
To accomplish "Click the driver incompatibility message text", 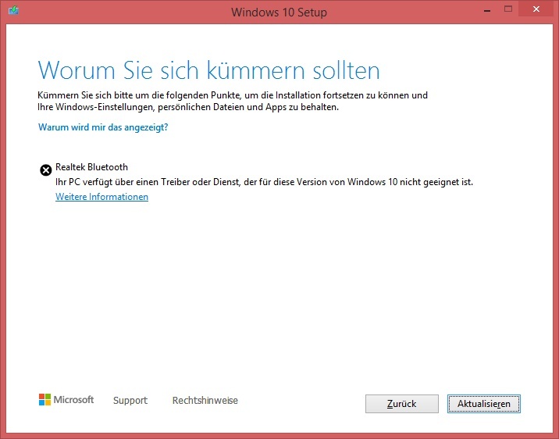I will (264, 182).
